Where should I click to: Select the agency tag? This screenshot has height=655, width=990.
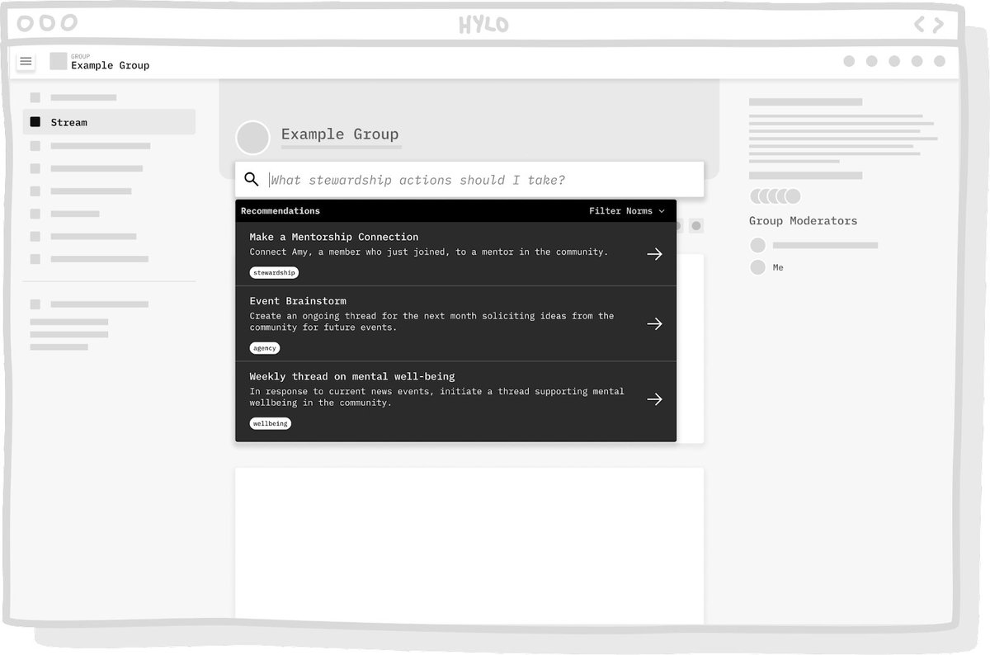265,348
